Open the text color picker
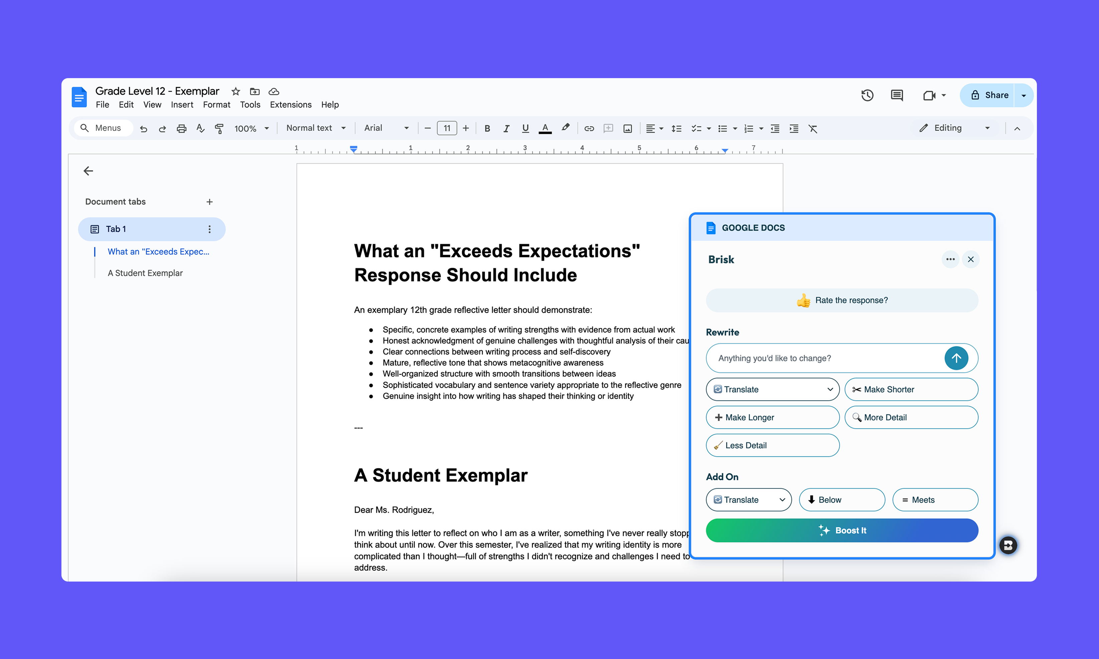The image size is (1099, 659). point(545,128)
